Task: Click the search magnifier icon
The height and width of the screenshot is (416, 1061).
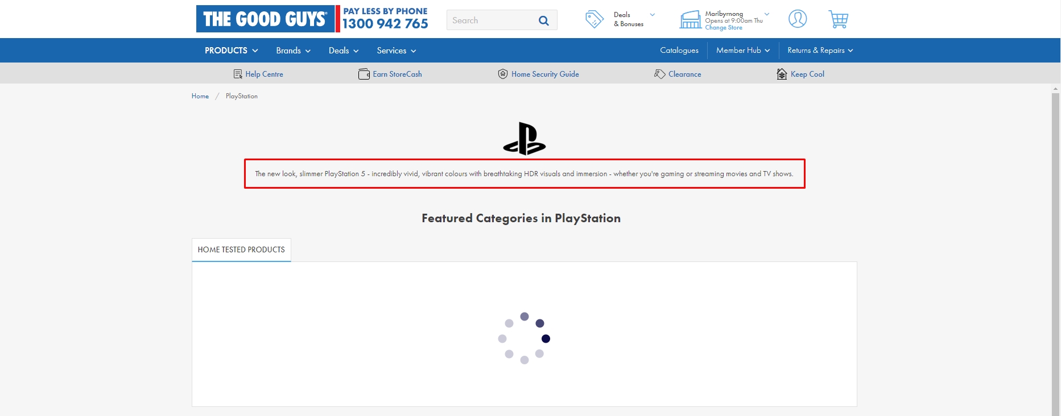Action: coord(544,20)
